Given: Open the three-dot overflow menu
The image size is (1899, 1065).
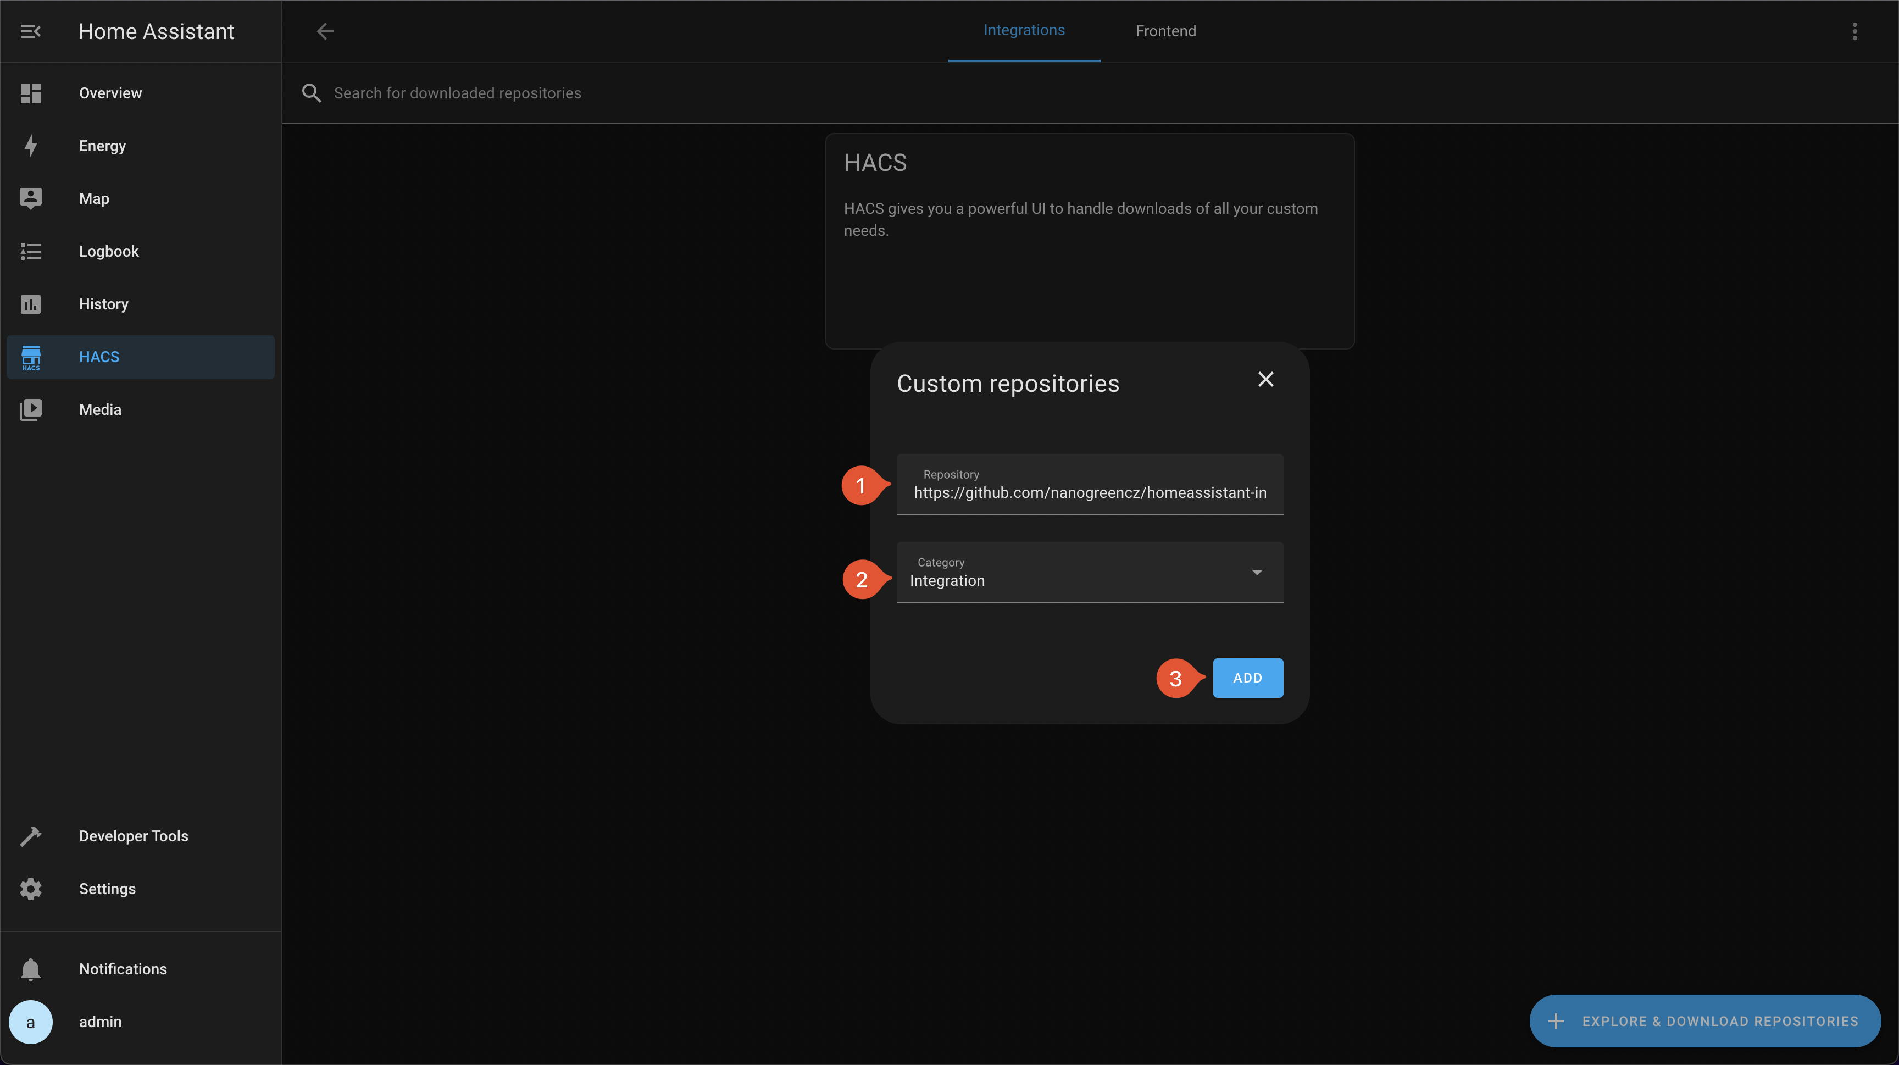Looking at the screenshot, I should click(x=1855, y=31).
